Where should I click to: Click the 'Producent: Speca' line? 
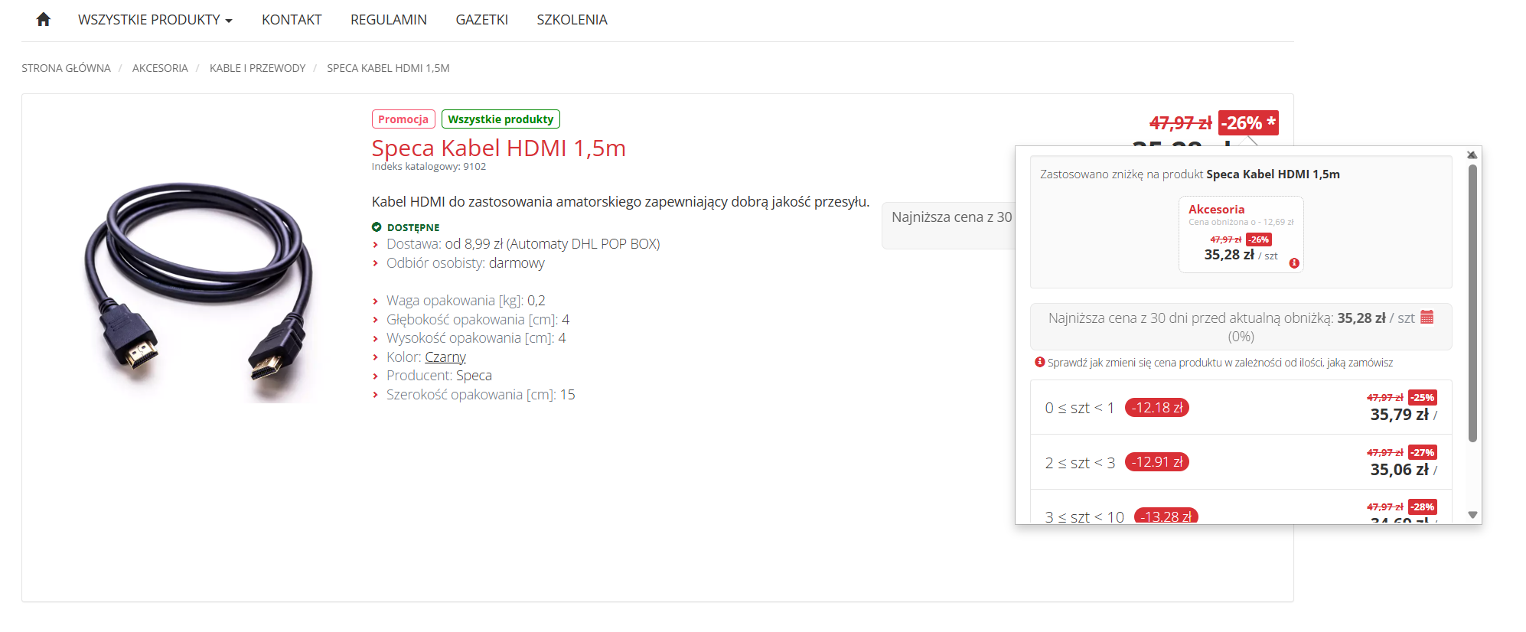pos(439,376)
